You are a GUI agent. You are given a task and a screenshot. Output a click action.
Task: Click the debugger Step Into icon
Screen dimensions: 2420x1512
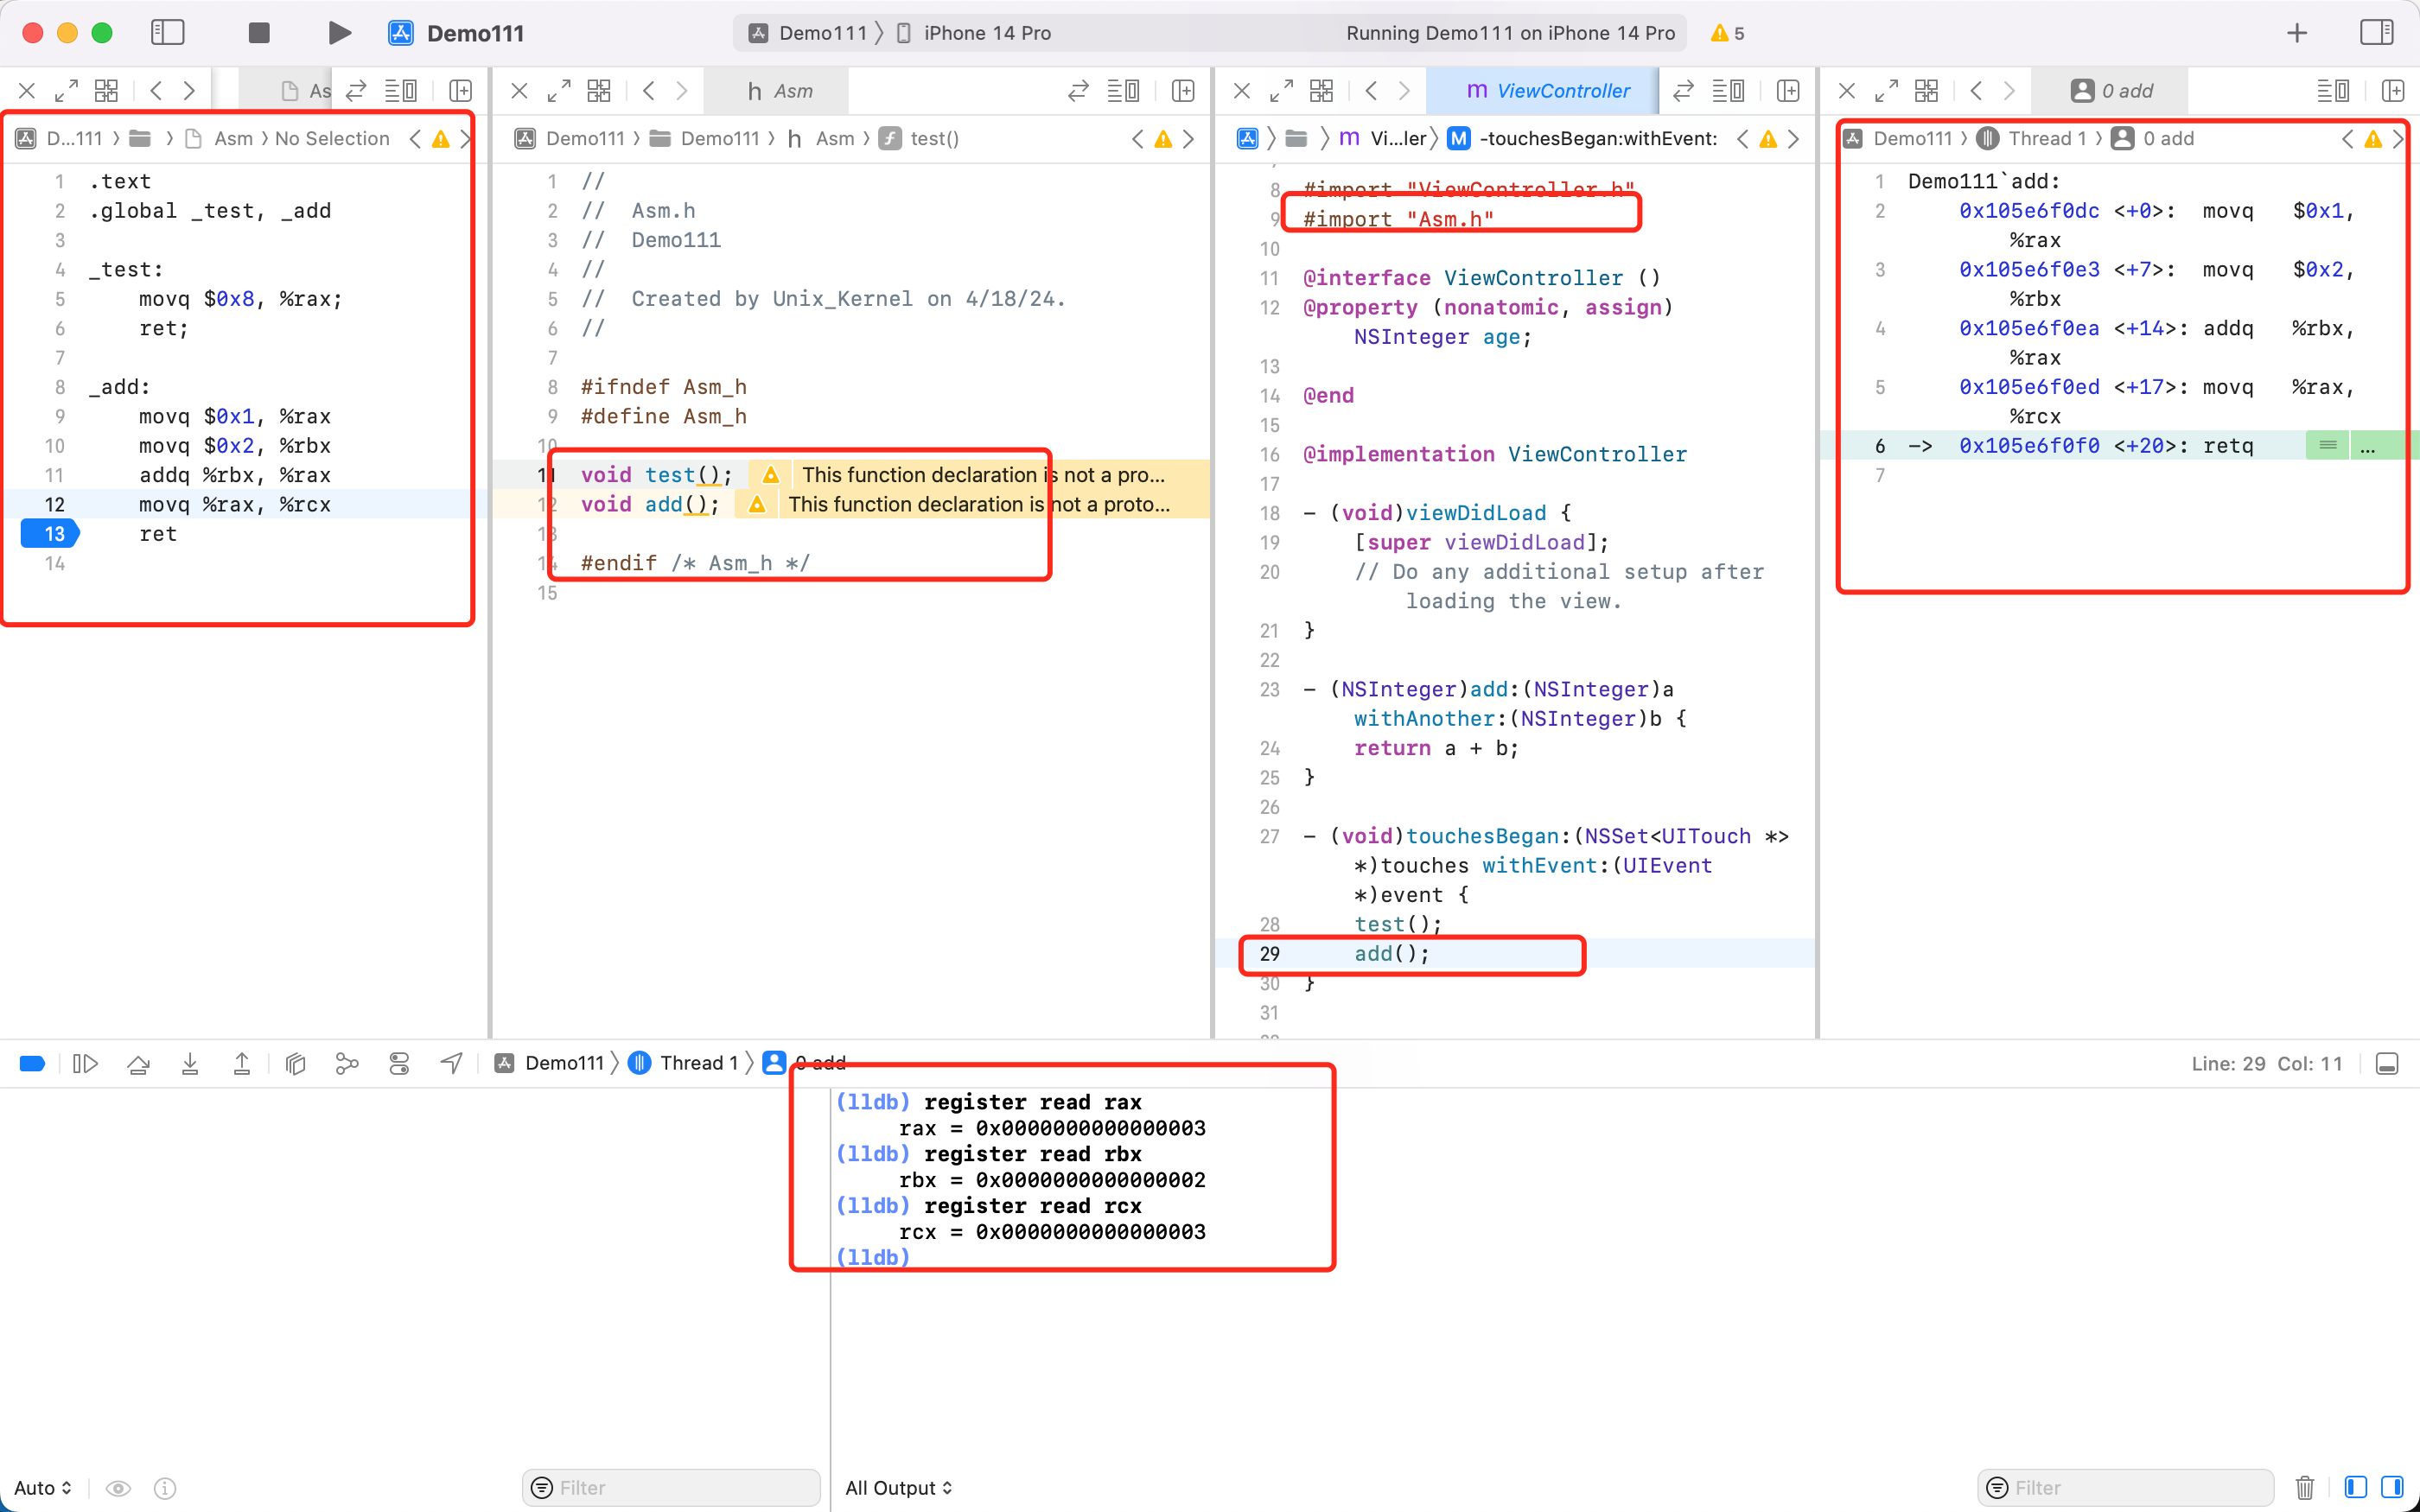click(x=190, y=1064)
